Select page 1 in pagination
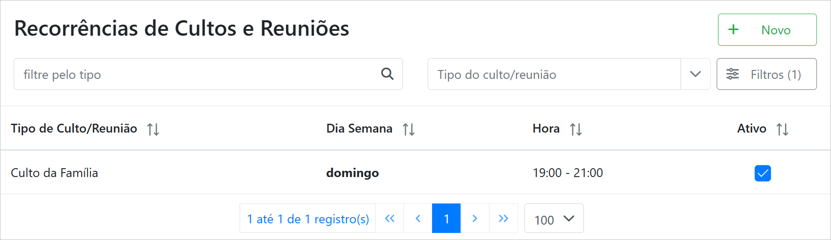This screenshot has width=831, height=240. [446, 218]
